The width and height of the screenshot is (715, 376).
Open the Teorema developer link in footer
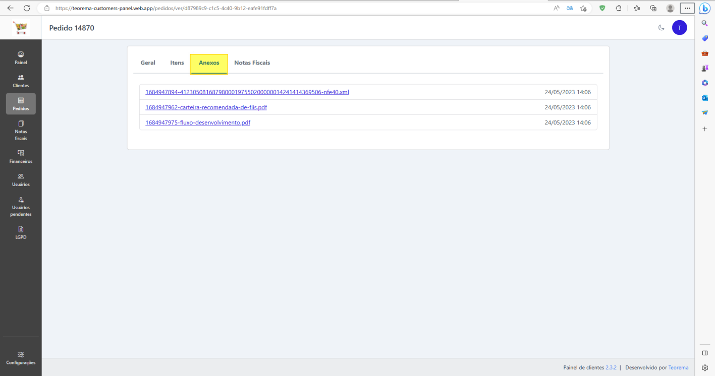pyautogui.click(x=678, y=367)
